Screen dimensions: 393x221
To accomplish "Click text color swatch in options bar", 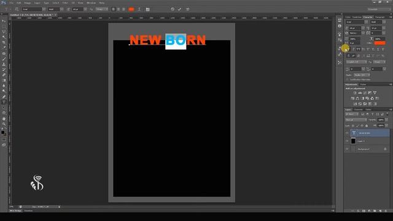I will [131, 9].
